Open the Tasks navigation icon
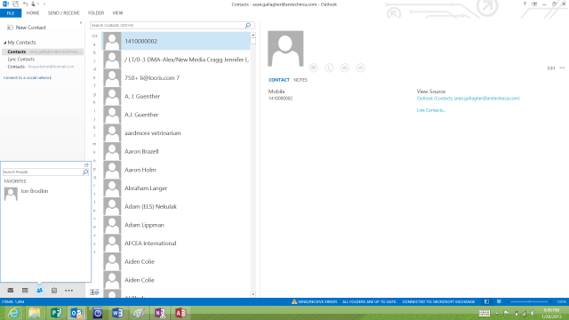 tap(54, 291)
